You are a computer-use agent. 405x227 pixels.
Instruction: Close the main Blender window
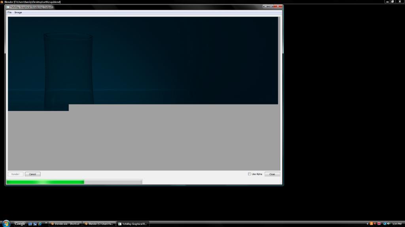pos(400,2)
